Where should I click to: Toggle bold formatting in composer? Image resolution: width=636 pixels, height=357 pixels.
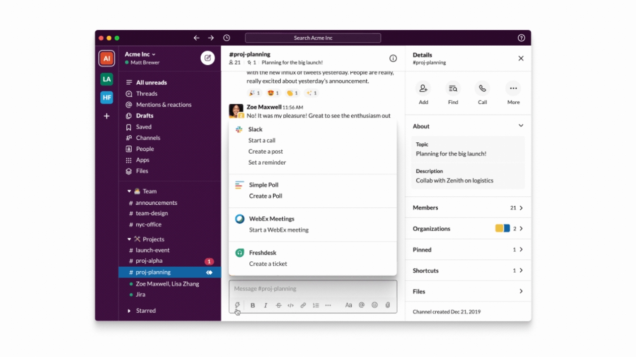252,305
